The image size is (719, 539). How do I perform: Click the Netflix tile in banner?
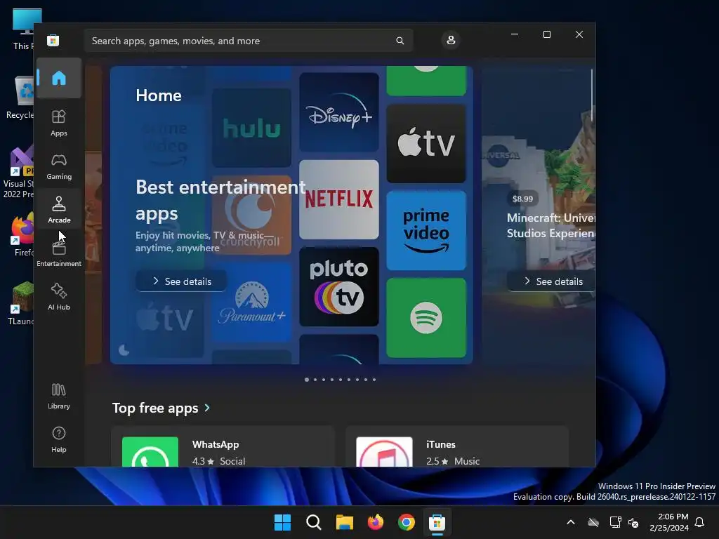click(339, 199)
